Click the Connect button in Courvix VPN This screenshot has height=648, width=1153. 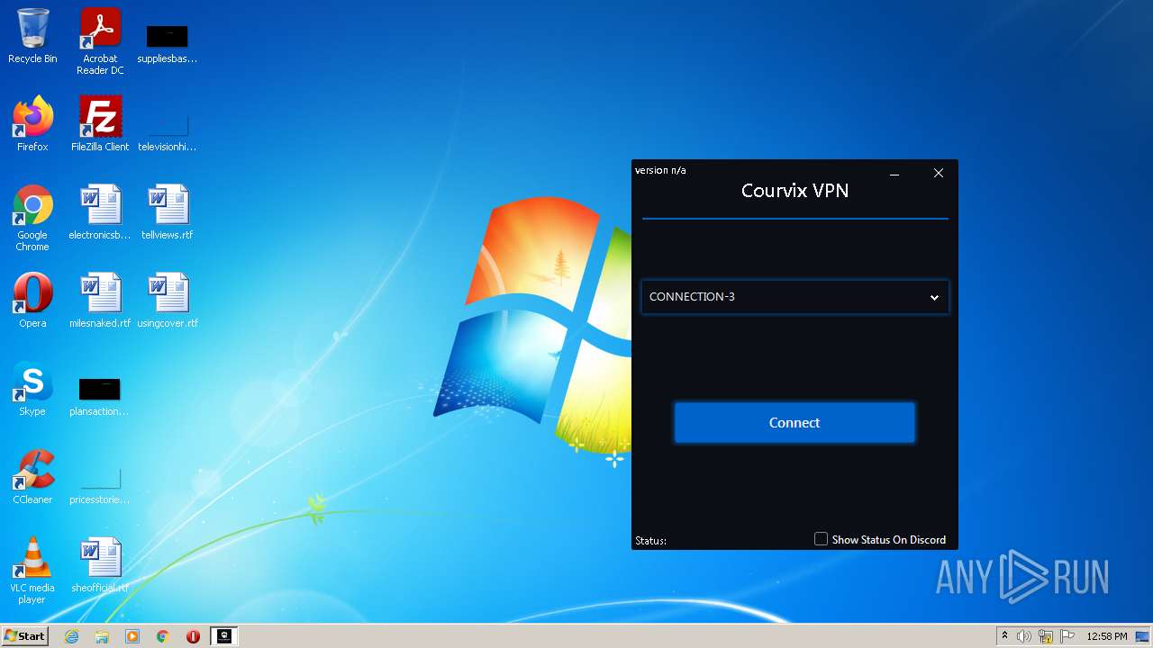click(x=794, y=423)
